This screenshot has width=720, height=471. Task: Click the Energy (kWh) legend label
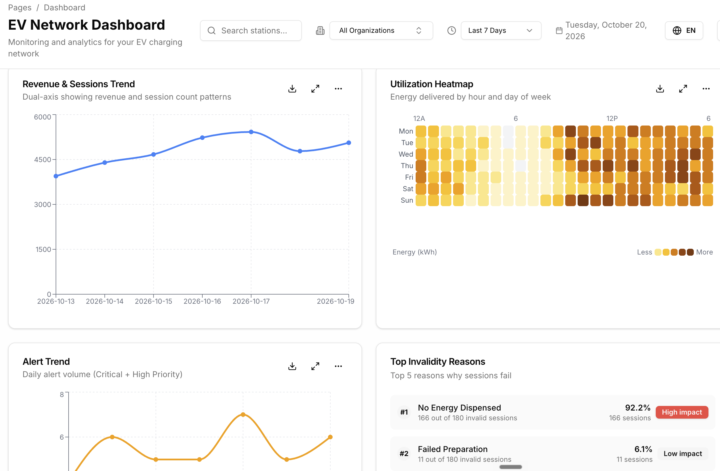tap(414, 252)
